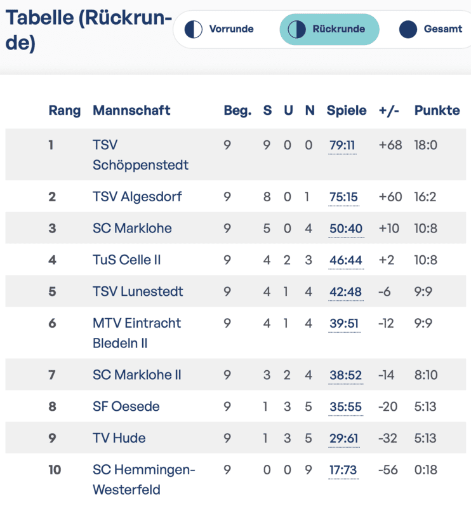Screen dimensions: 471x508
Task: Click the half-circle icon beside Vorrunde
Action: (x=194, y=29)
